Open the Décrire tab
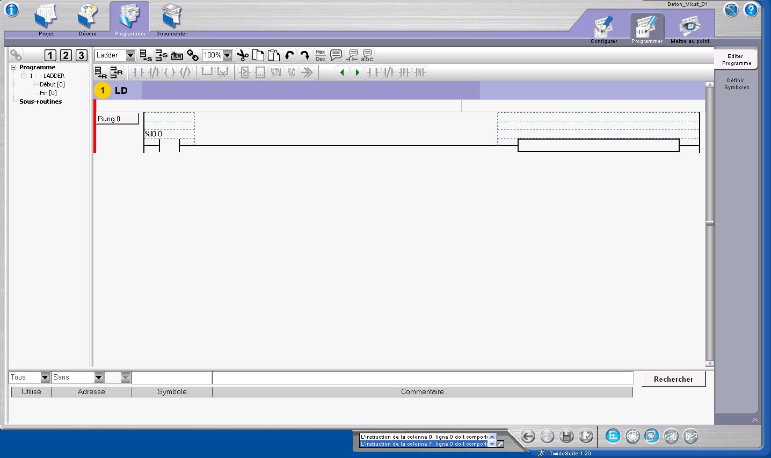Image resolution: width=771 pixels, height=458 pixels. pyautogui.click(x=88, y=20)
